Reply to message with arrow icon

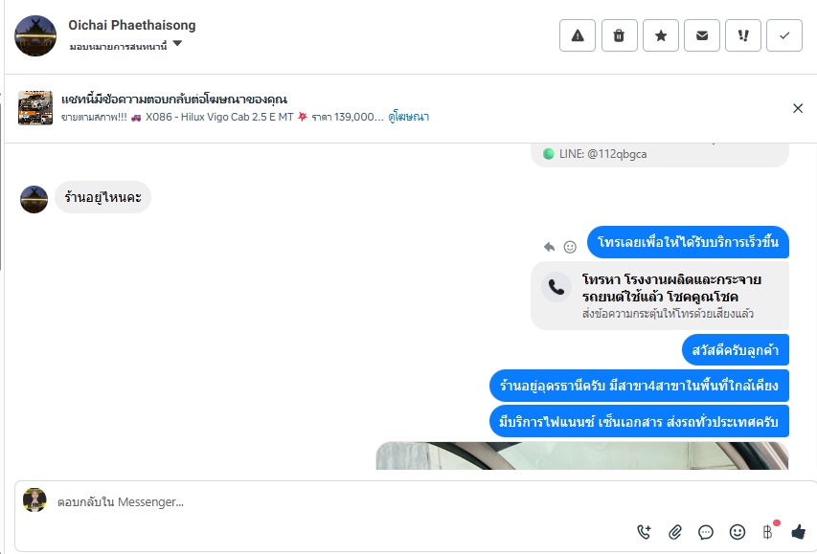[549, 247]
